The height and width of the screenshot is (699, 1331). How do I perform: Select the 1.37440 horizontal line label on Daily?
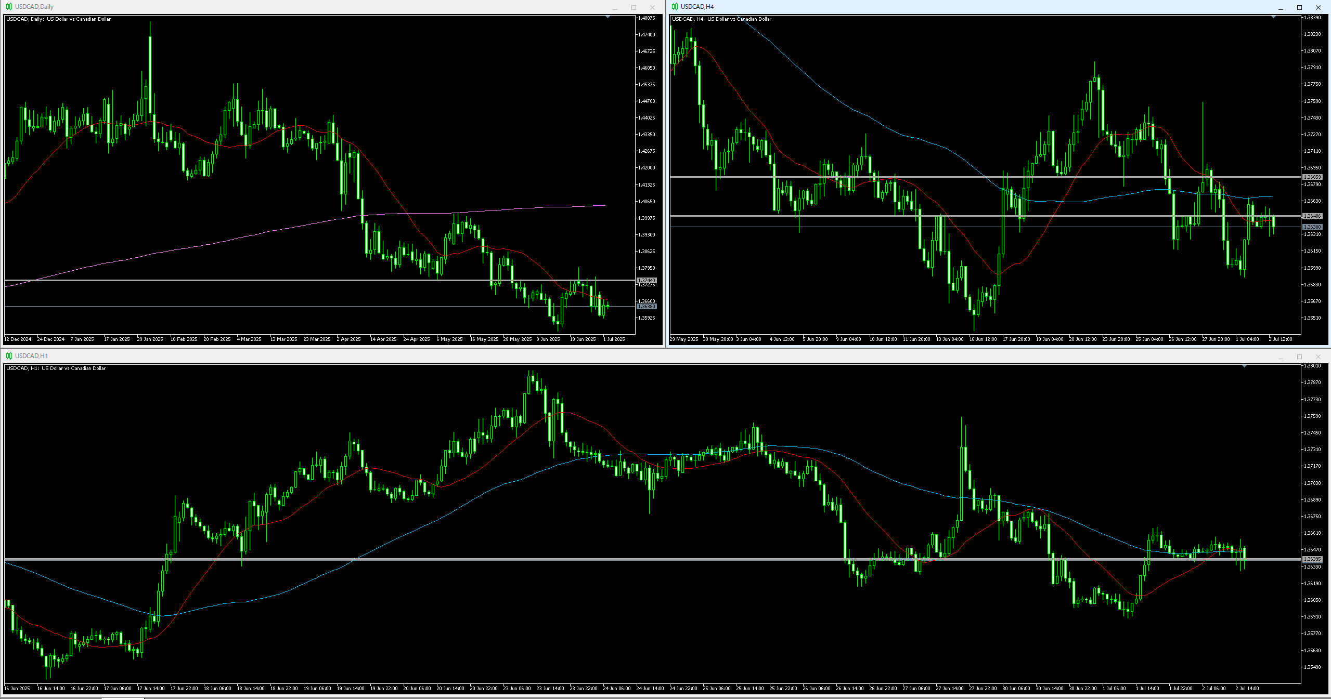tap(647, 281)
